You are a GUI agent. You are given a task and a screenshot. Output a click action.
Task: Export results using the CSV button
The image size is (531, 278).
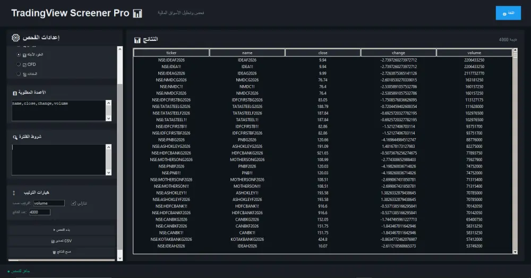click(x=62, y=241)
